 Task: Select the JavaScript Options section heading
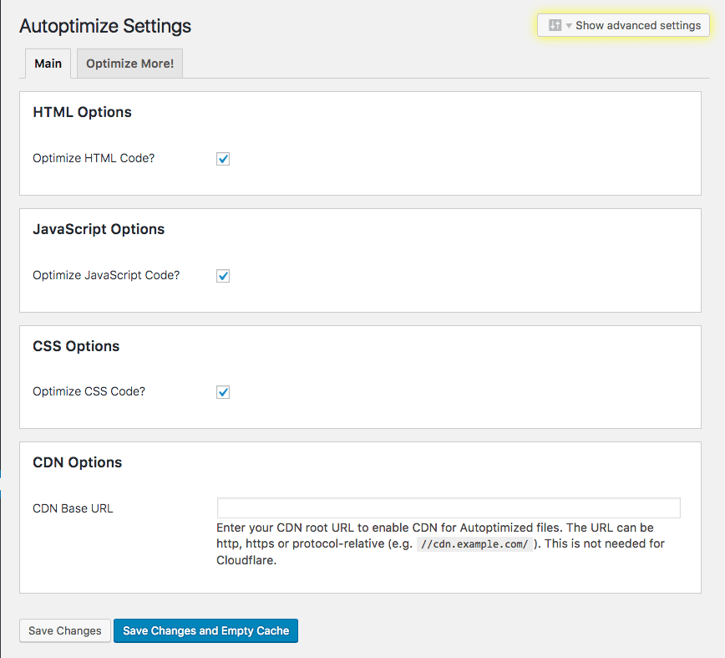tap(99, 229)
